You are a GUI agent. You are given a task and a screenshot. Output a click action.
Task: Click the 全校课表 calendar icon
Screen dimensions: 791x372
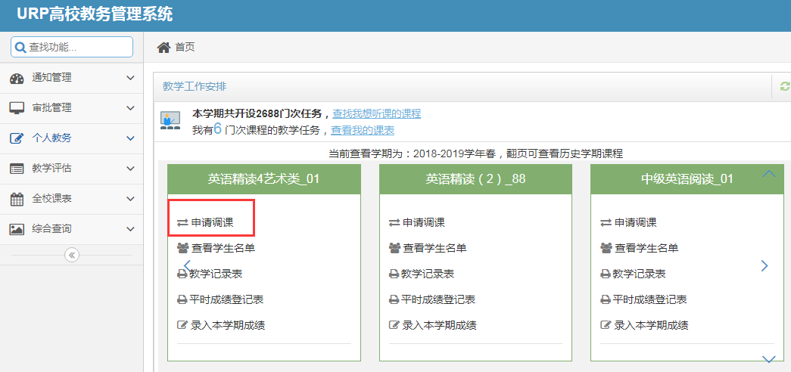point(17,199)
